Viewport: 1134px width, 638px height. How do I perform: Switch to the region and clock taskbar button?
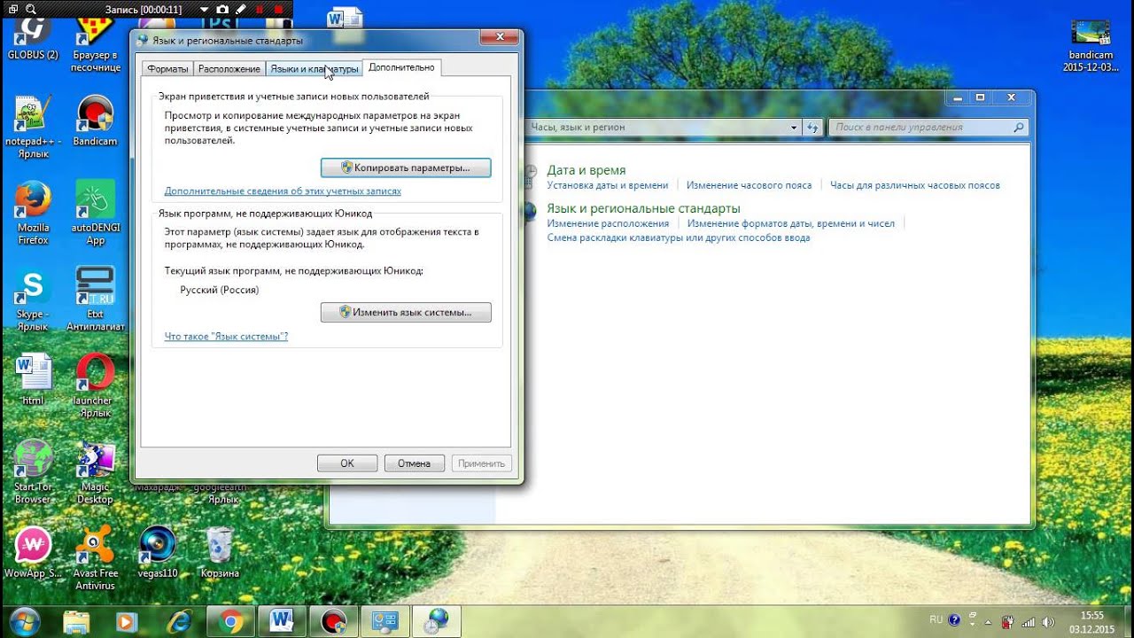pyautogui.click(x=437, y=622)
